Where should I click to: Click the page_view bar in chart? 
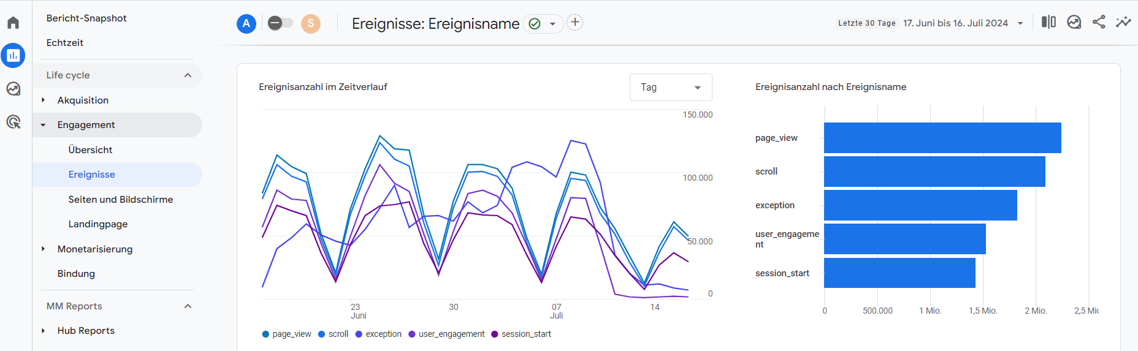point(942,138)
